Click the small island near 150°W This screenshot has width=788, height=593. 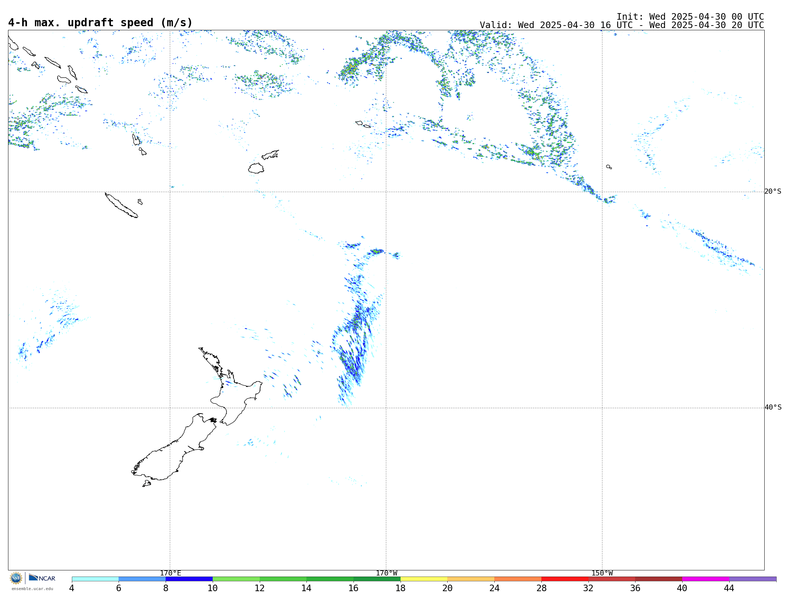[609, 167]
